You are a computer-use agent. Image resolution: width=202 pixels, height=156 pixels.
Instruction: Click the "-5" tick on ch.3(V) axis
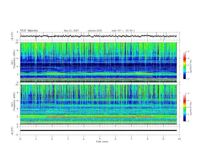click(x=17, y=135)
